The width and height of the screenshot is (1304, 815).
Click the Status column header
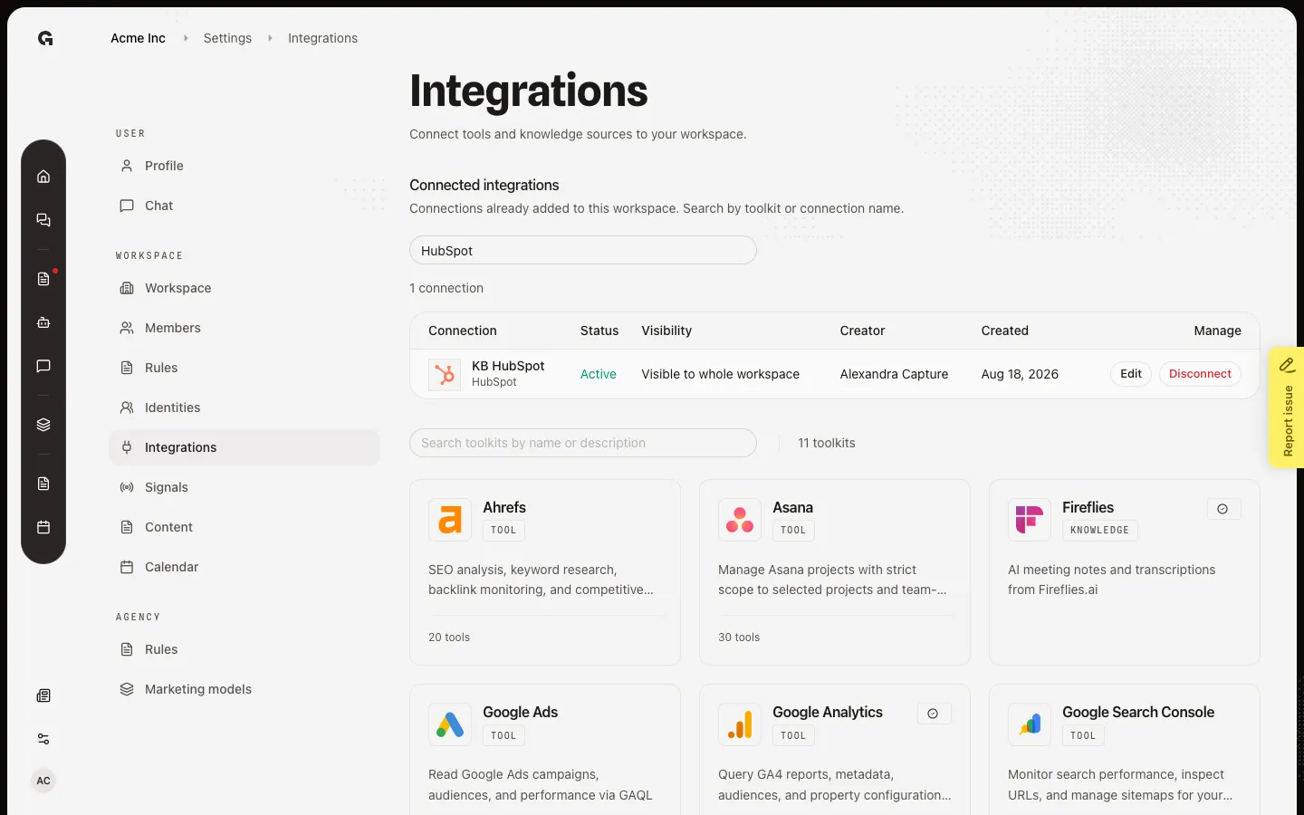[599, 331]
